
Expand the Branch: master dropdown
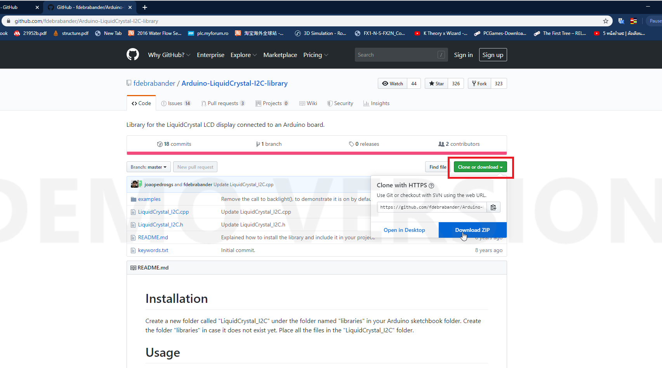(148, 167)
